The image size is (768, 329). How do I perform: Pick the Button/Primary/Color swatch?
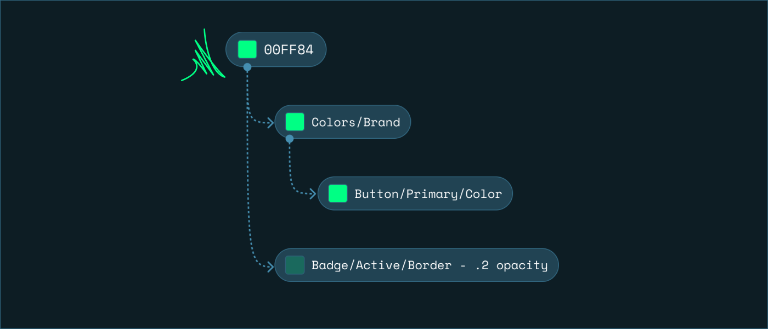338,193
